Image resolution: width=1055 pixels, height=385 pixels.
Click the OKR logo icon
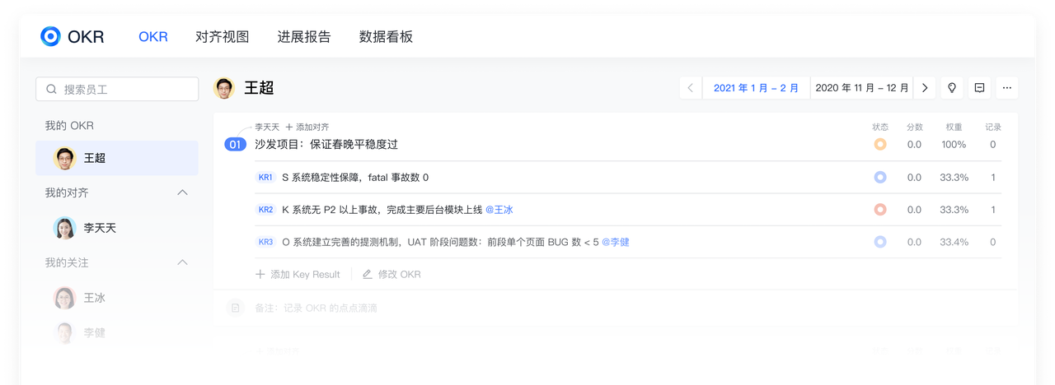coord(51,36)
